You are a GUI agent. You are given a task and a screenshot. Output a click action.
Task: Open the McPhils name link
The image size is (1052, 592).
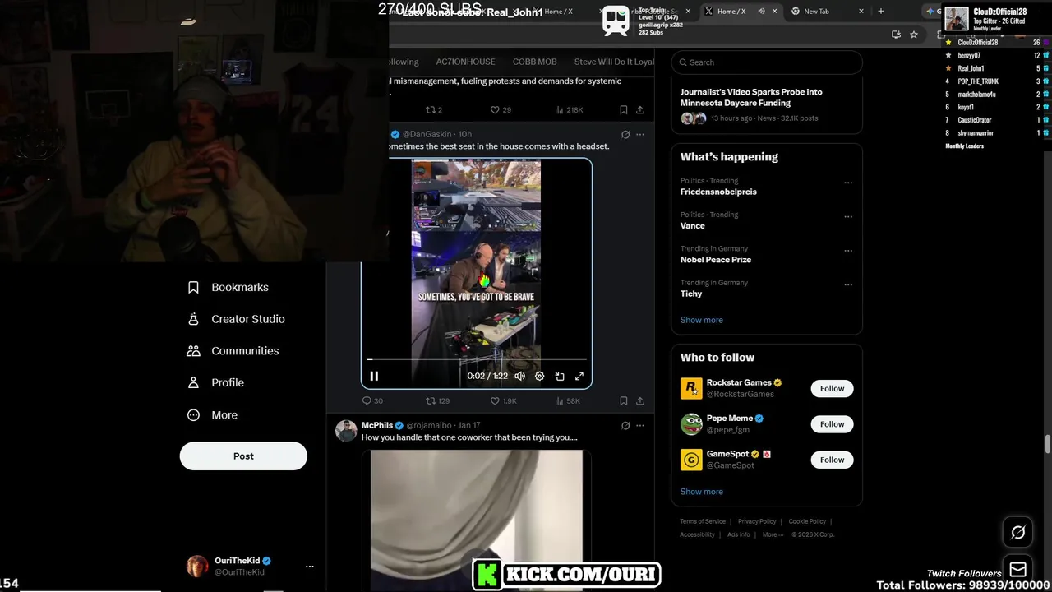pos(377,425)
